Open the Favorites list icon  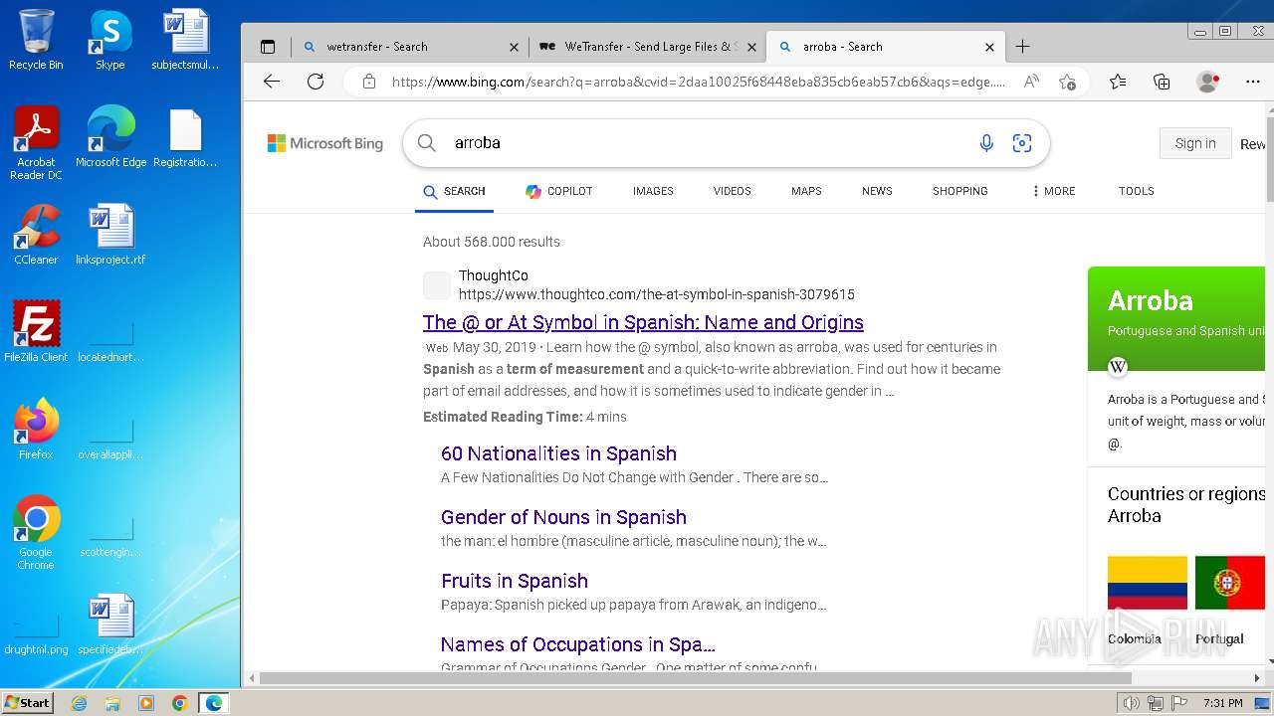click(1118, 82)
